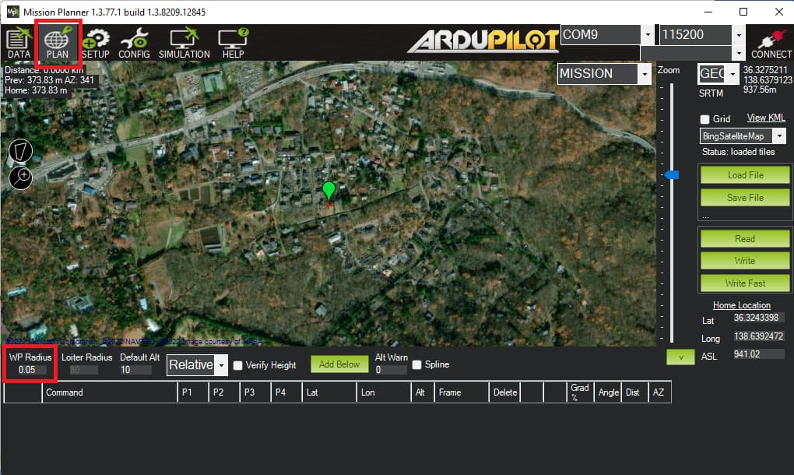Open the COM9 port dropdown

click(648, 35)
